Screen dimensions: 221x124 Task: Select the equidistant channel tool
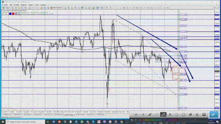[124, 8]
